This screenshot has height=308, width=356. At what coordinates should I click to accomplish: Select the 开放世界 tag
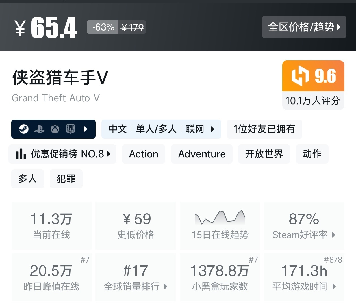click(264, 154)
